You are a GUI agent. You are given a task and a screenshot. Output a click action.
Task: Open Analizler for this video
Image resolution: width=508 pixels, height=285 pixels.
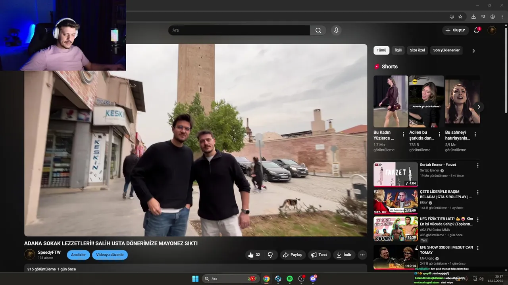[x=79, y=255]
